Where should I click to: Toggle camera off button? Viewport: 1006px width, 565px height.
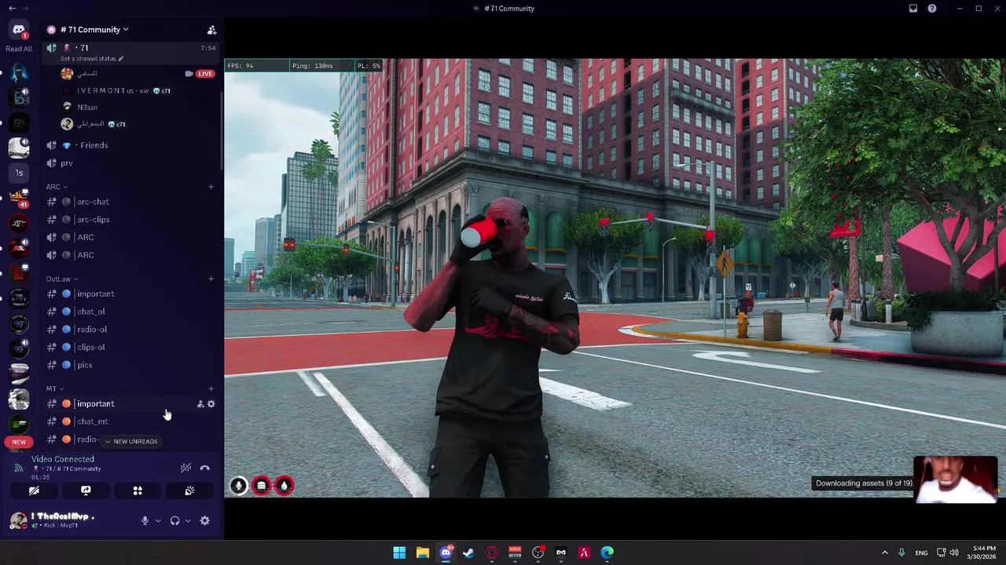click(34, 491)
